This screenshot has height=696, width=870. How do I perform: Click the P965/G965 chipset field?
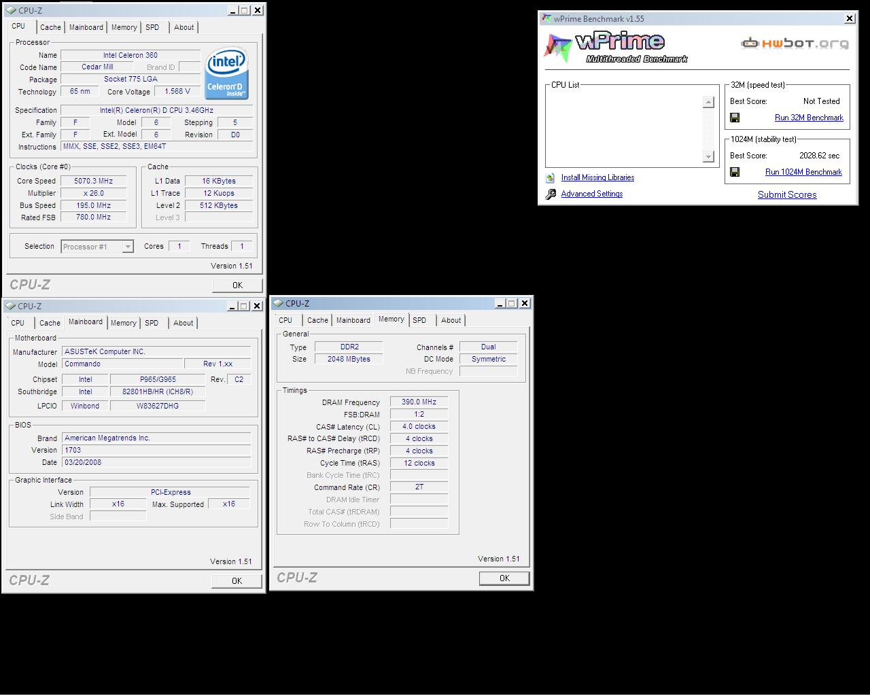pyautogui.click(x=158, y=379)
